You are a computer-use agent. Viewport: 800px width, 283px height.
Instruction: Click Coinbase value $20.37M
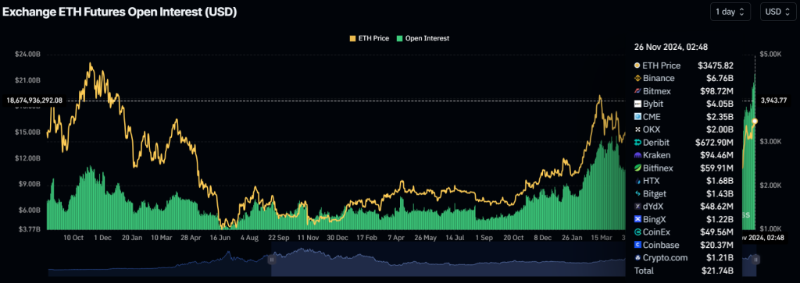tap(716, 245)
